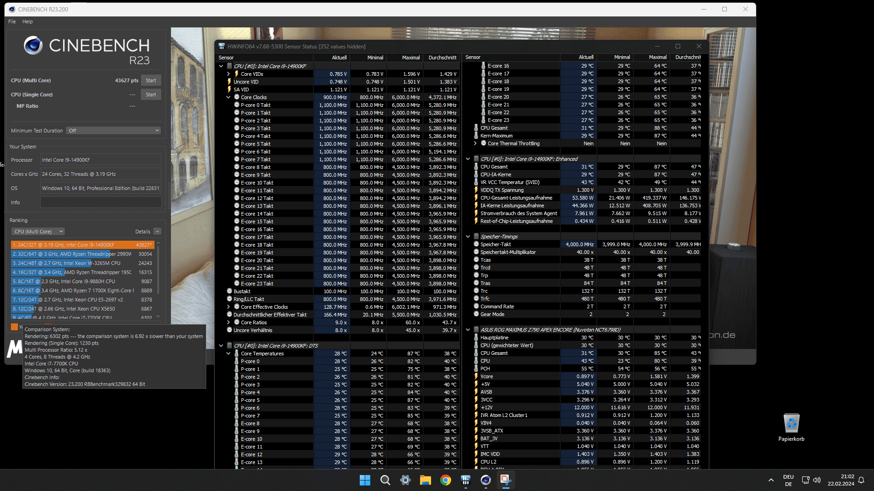
Task: Collapse the CPU Enhanced sensor section
Action: click(x=468, y=159)
